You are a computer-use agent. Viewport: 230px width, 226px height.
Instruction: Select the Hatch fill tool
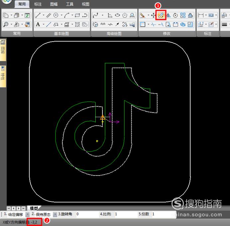click(x=77, y=24)
